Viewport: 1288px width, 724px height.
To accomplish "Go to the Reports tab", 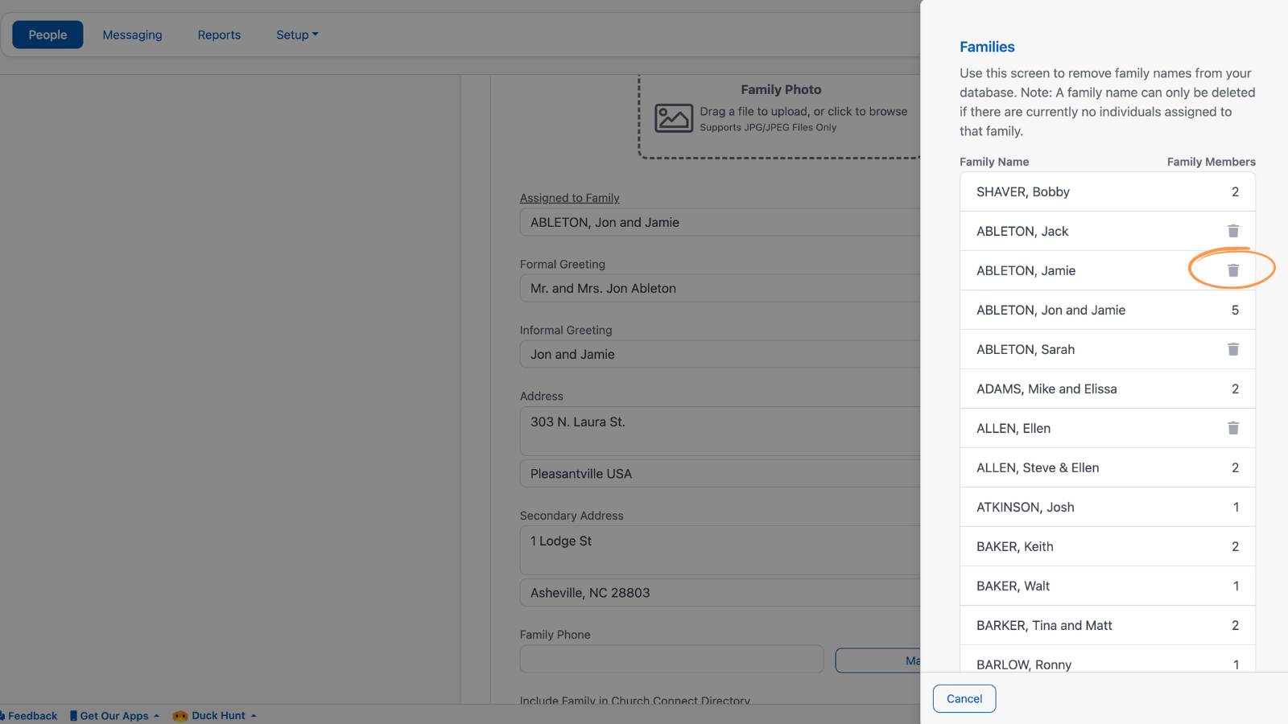I will tap(219, 35).
